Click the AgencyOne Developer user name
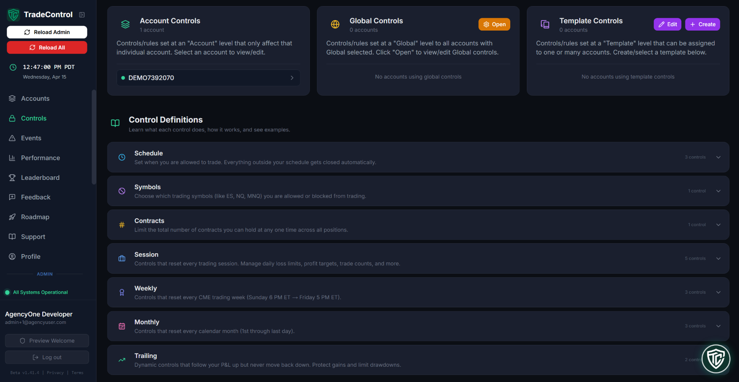Screen dimensions: 739x382 tap(39, 314)
